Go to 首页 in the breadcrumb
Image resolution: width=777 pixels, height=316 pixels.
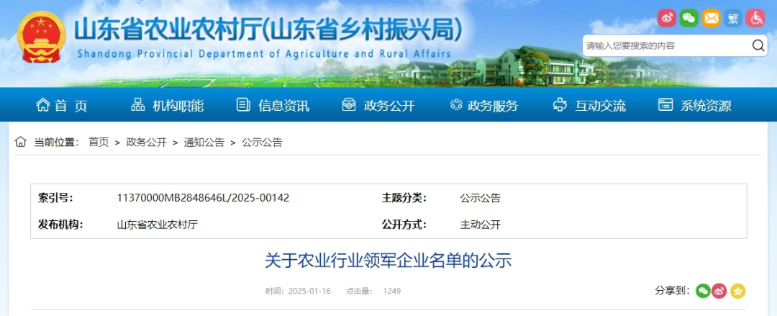pos(99,143)
